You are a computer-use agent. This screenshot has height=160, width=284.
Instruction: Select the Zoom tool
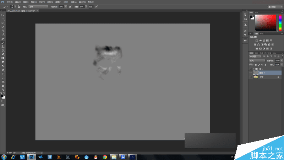(3, 90)
